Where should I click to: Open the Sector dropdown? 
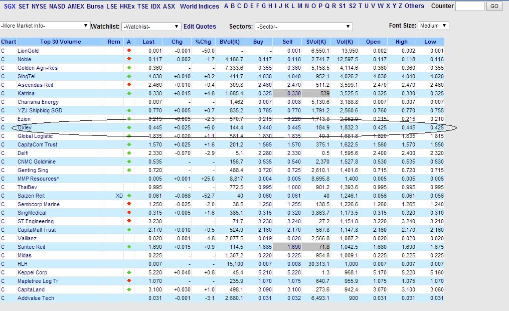click(x=304, y=27)
